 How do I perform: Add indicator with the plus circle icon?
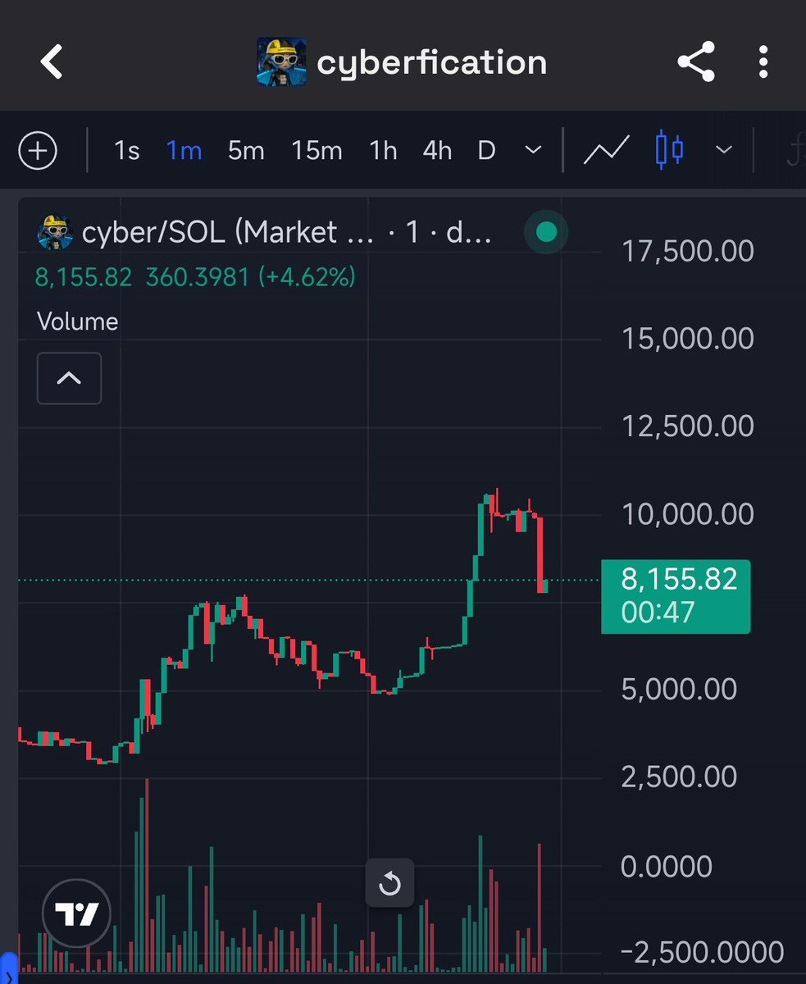tap(39, 151)
